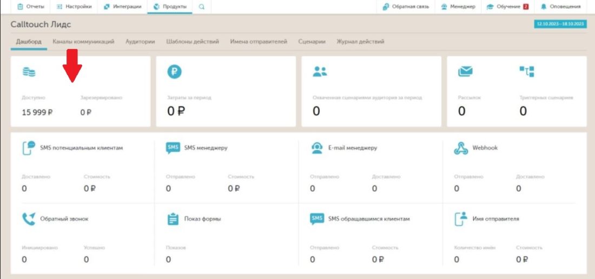The height and width of the screenshot is (279, 595).
Task: Switch to the Дашборд tab
Action: 29,42
